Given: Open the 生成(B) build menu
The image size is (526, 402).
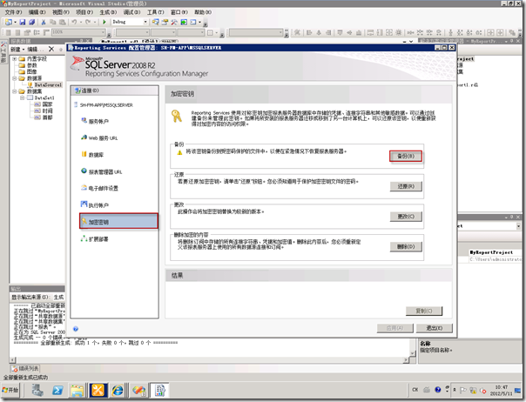Looking at the screenshot, I should click(x=108, y=12).
